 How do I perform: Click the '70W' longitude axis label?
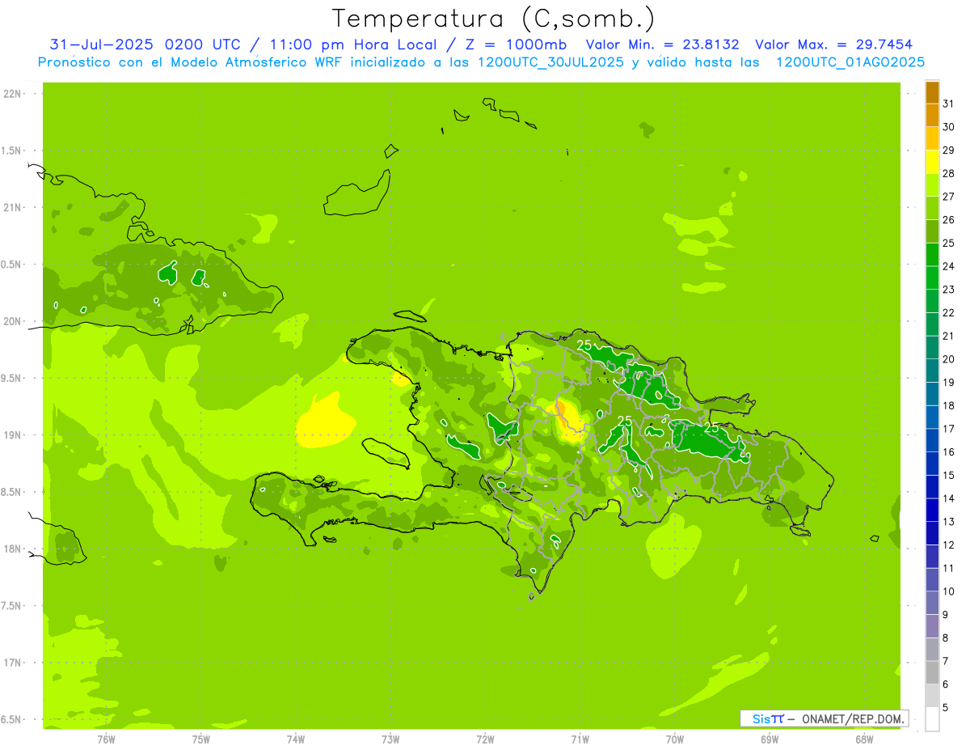(675, 739)
